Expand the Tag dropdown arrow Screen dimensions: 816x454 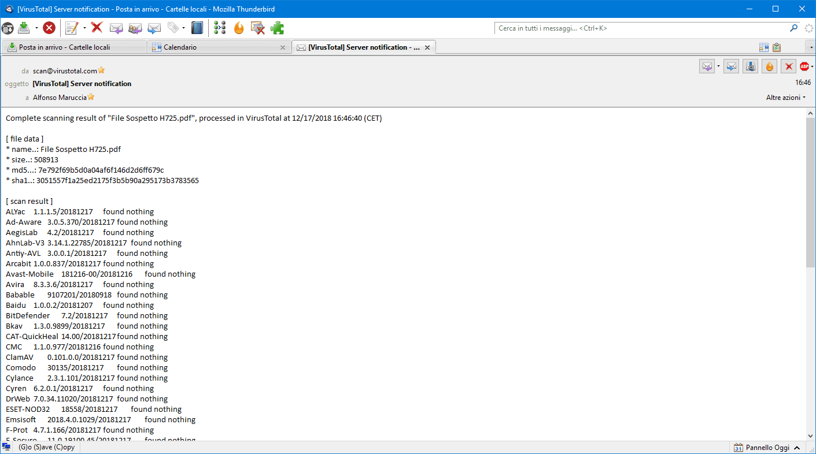point(184,28)
